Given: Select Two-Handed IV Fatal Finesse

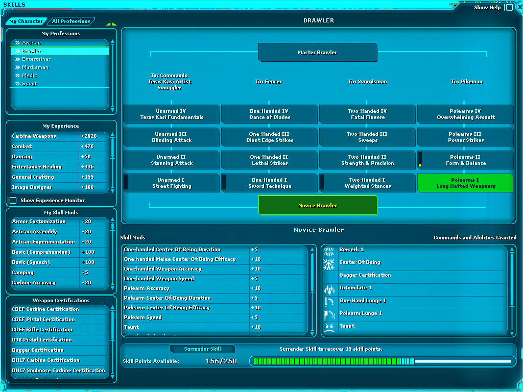Looking at the screenshot, I should point(368,114).
